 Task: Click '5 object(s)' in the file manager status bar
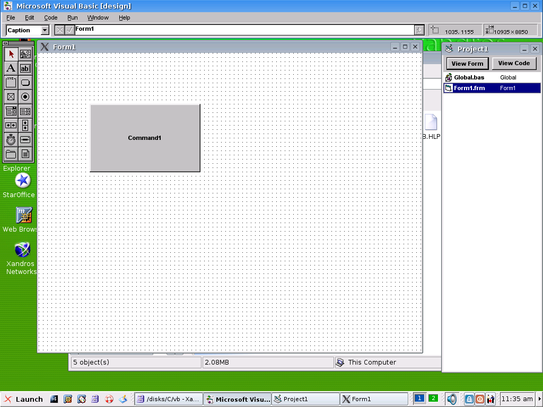91,362
